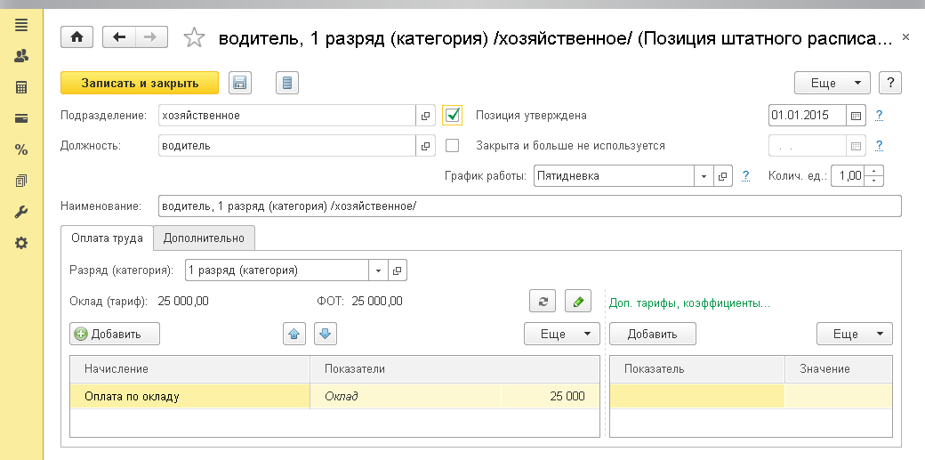This screenshot has height=460, width=925.
Task: Click into the Наименование text field
Action: click(528, 206)
